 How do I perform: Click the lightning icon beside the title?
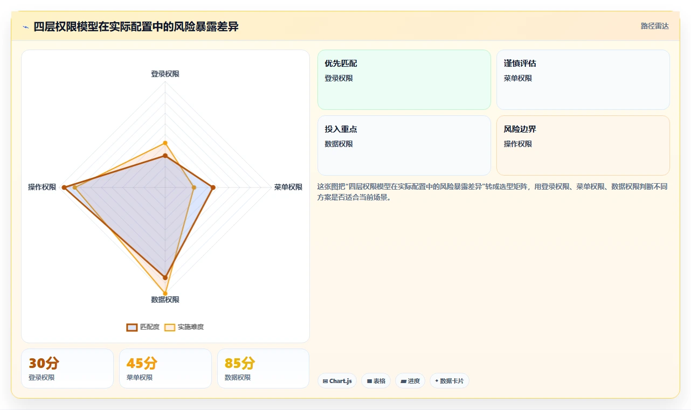(26, 27)
